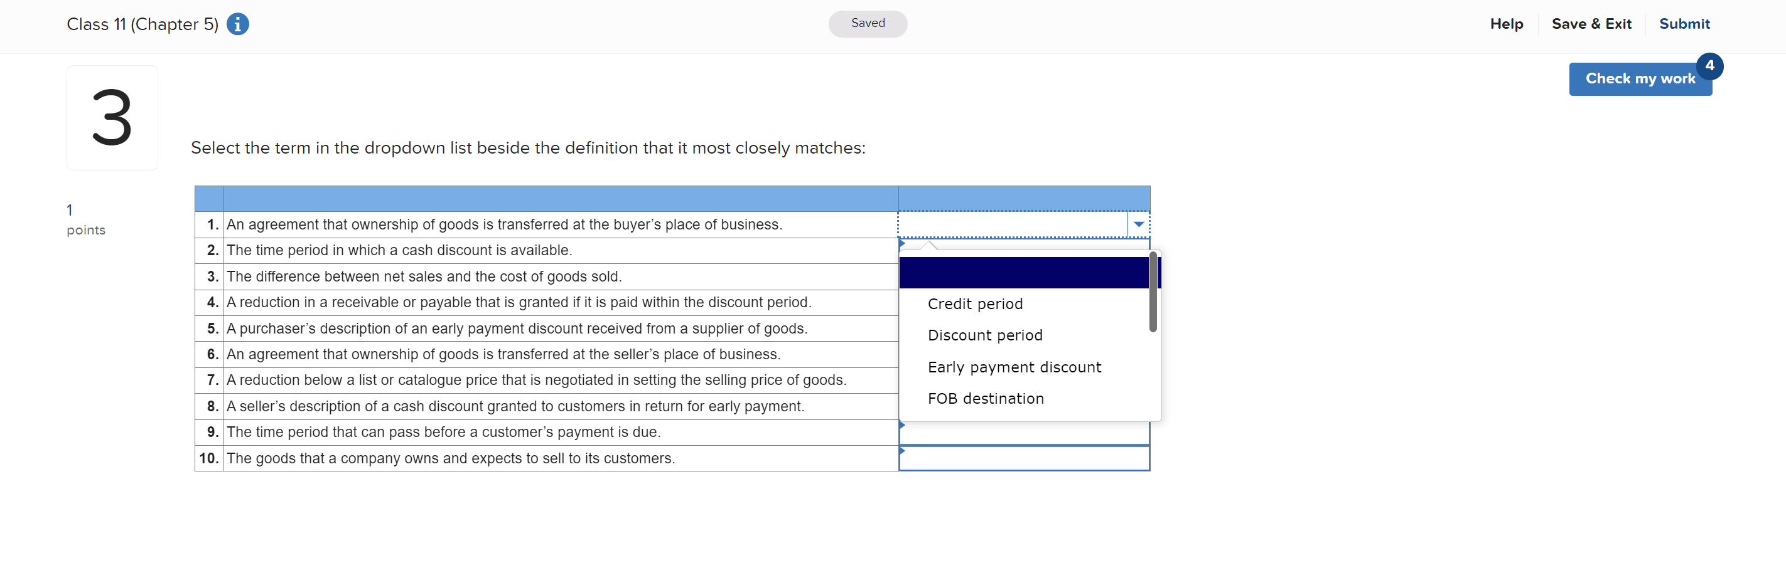
Task: Open the Help link
Action: (1507, 24)
